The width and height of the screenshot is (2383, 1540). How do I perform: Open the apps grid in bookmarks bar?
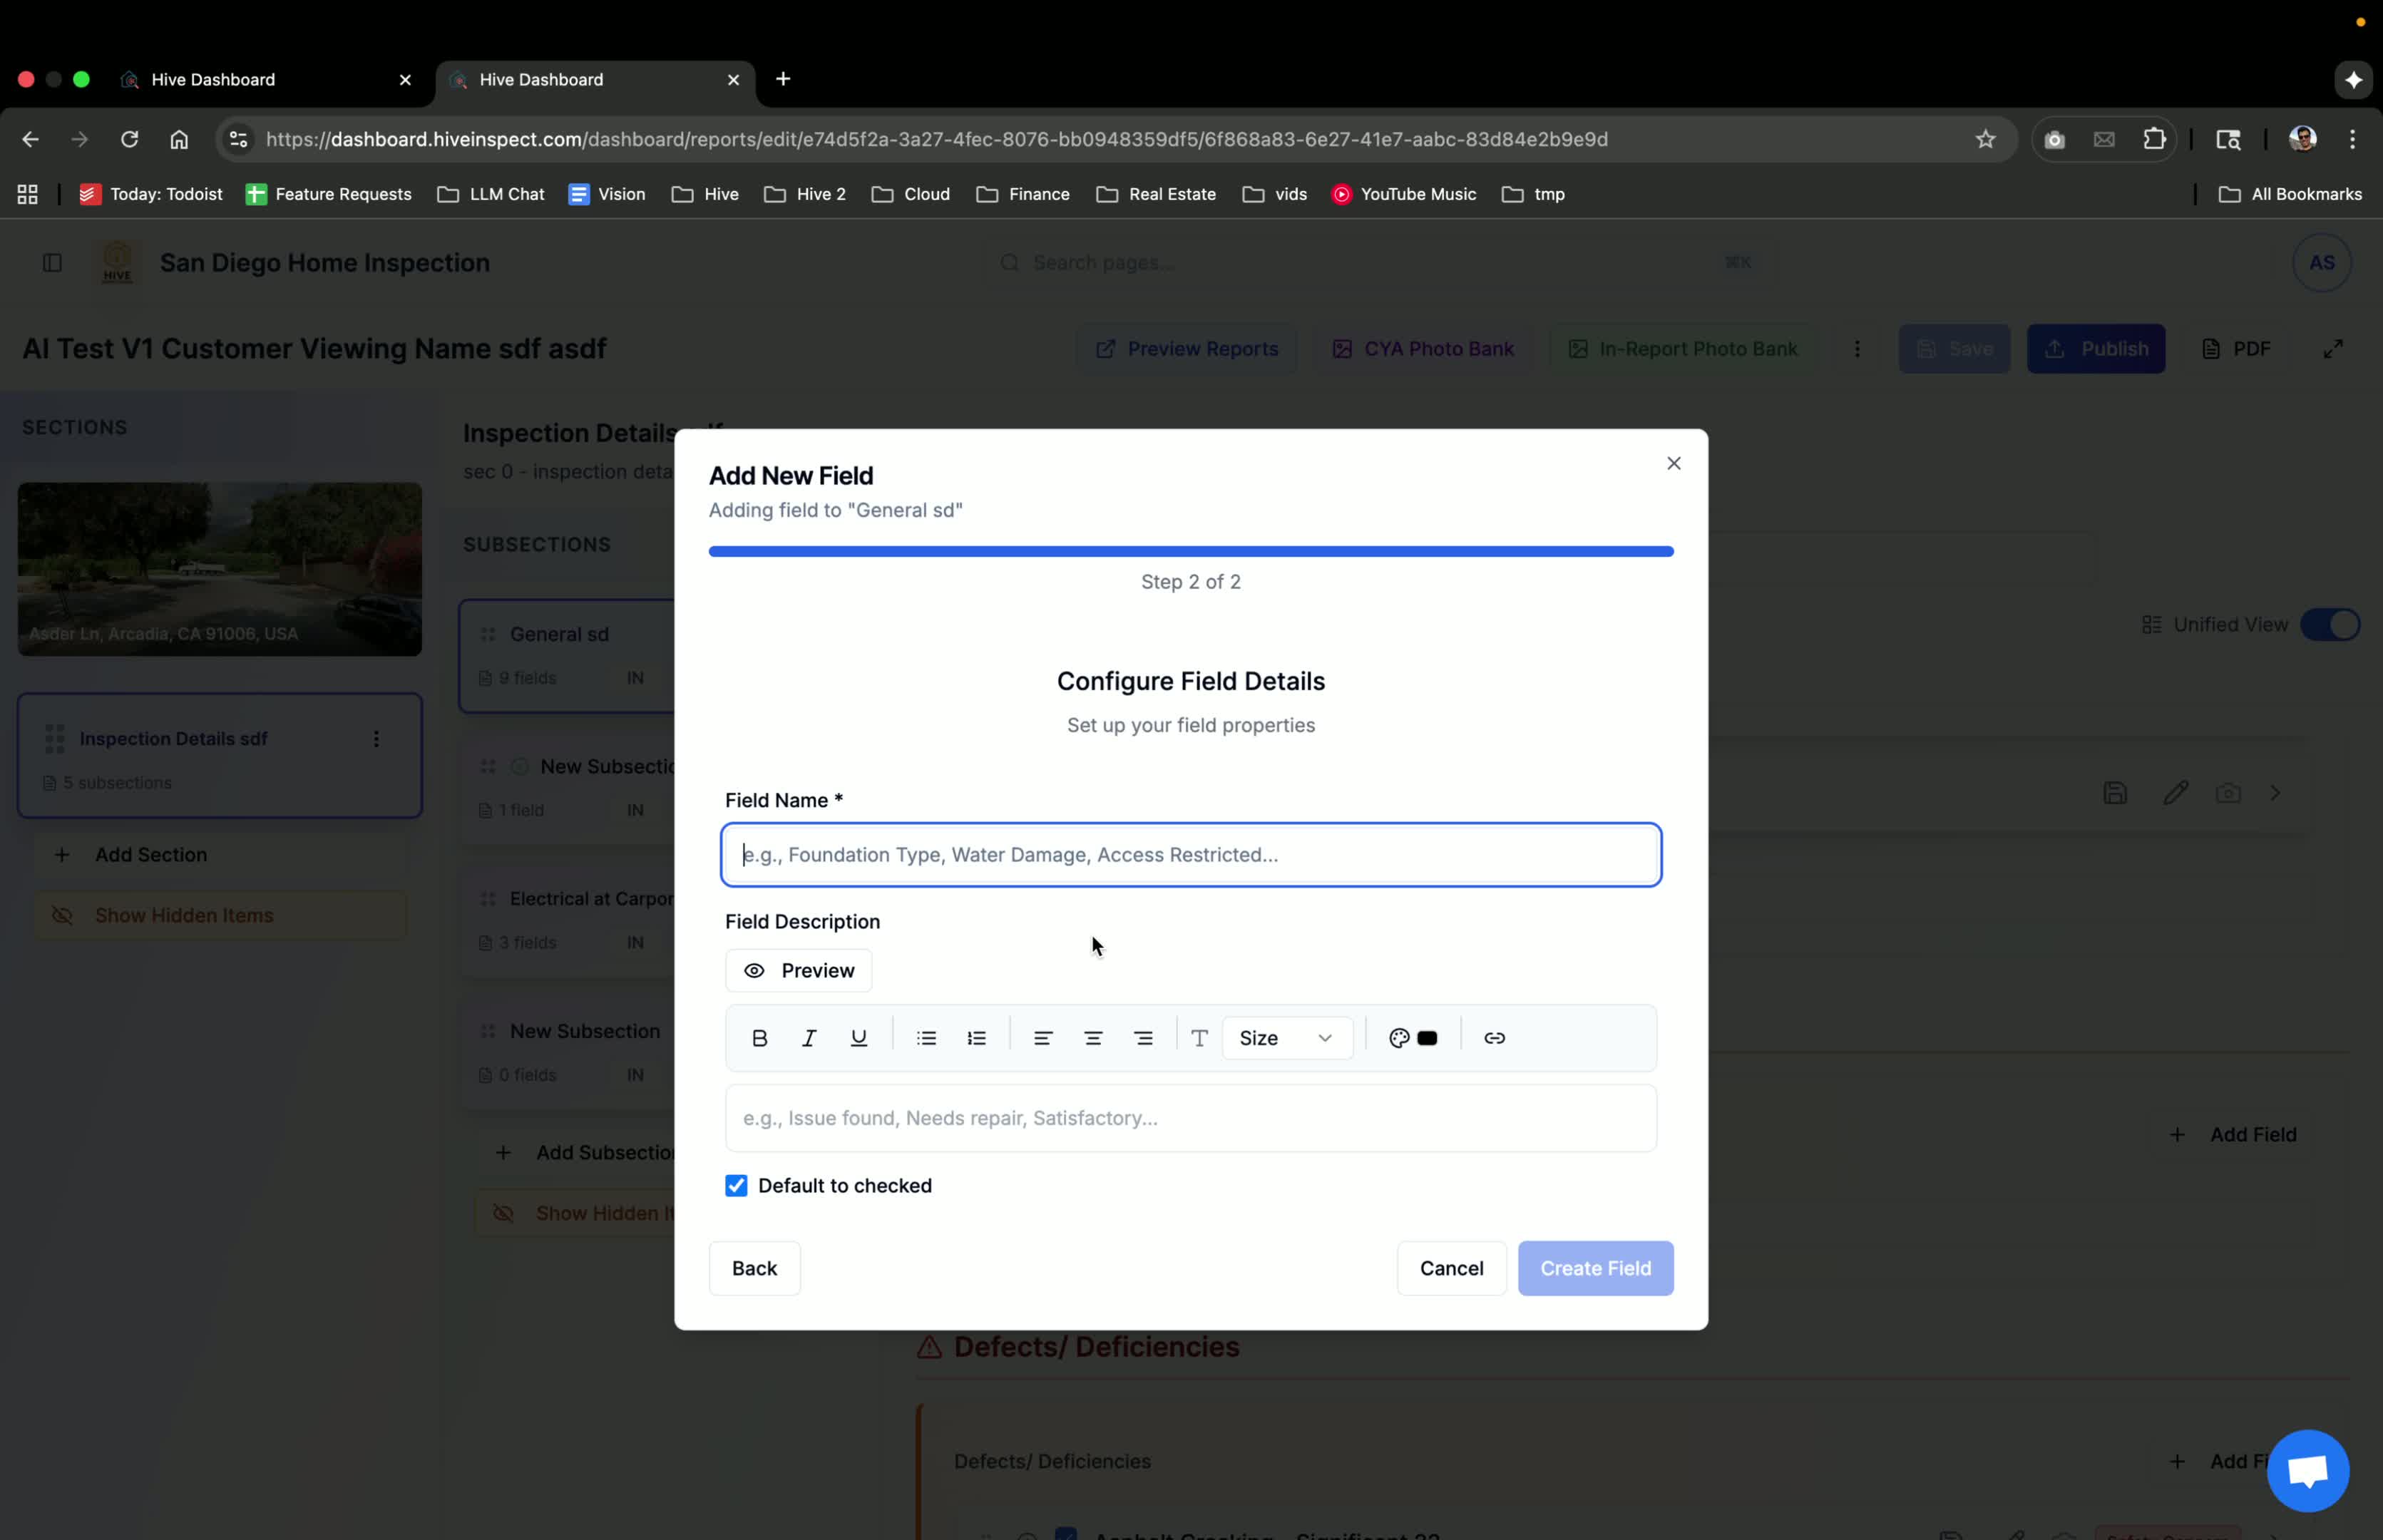(x=27, y=194)
